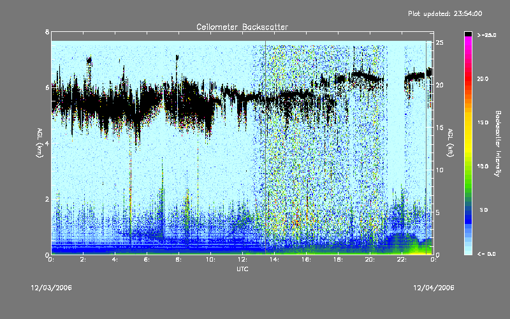Screen dimensions: 510x319
Task: Click the '4:' hour label on UTC axis
Action: pos(115,260)
